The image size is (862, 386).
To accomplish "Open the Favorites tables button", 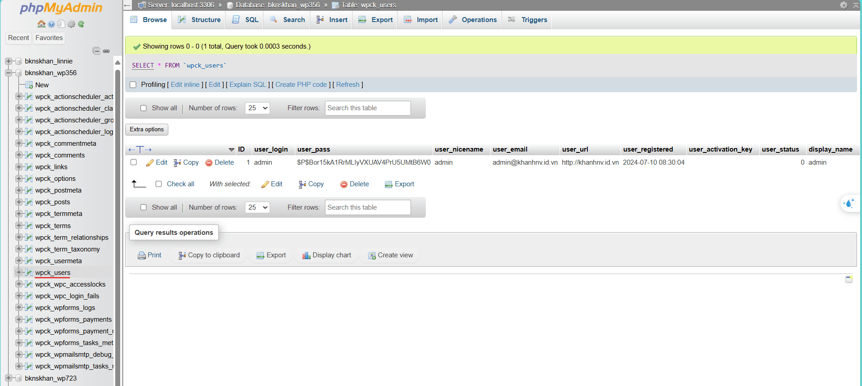I will pos(49,38).
